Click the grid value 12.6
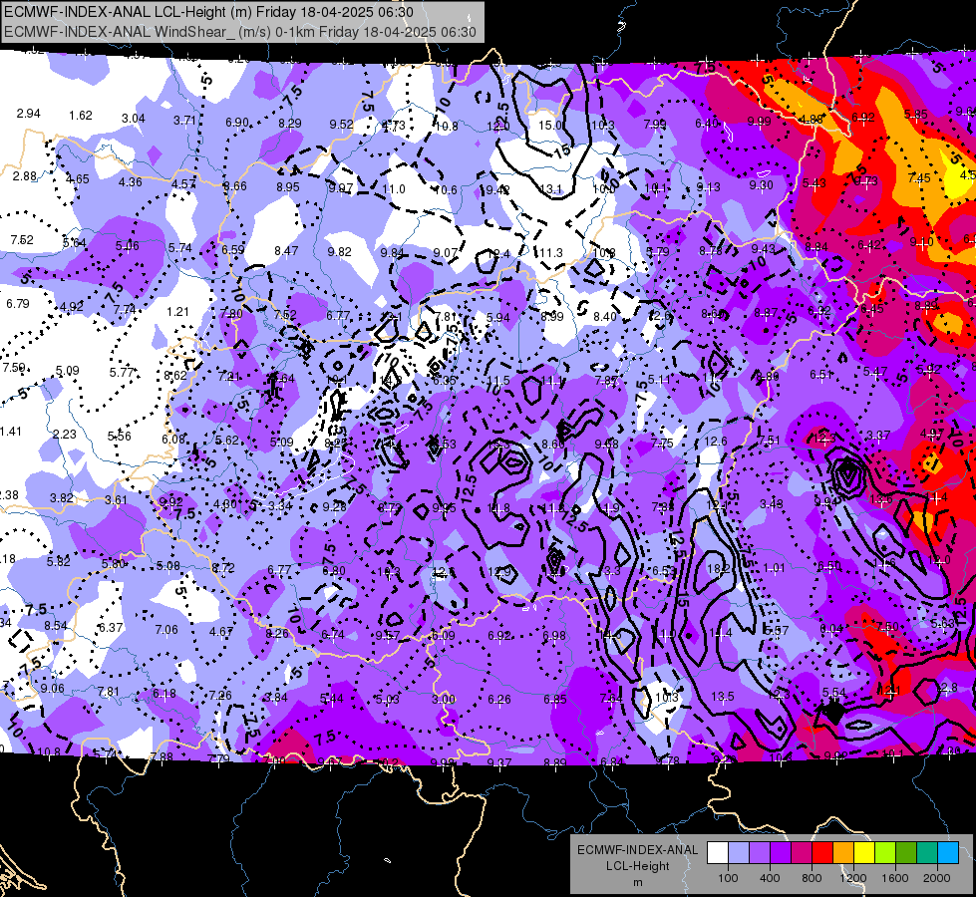 (716, 441)
